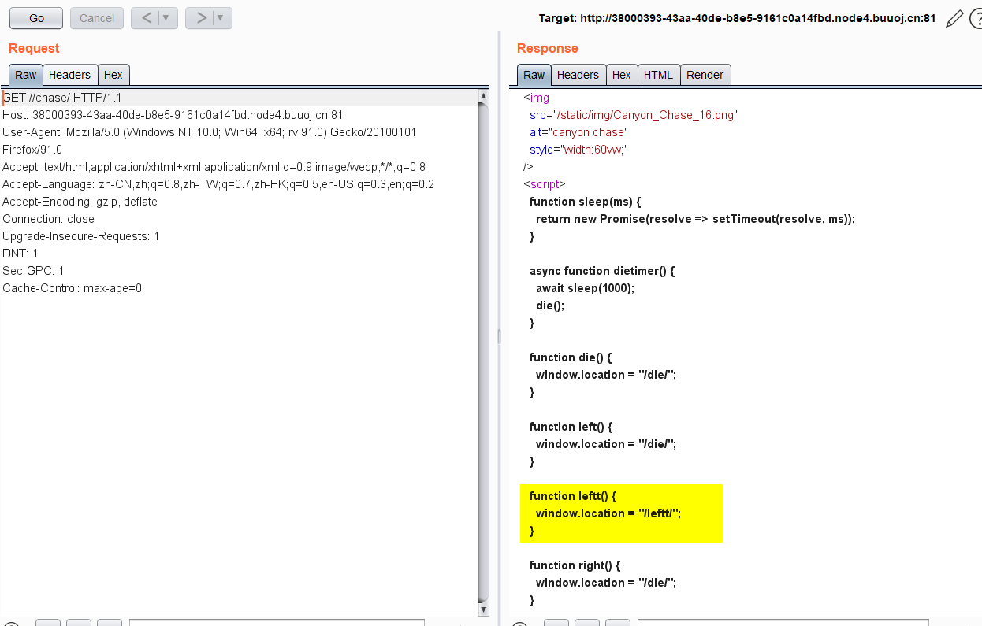Select the Raw tab in Request panel
Image resolution: width=982 pixels, height=626 pixels.
26,75
